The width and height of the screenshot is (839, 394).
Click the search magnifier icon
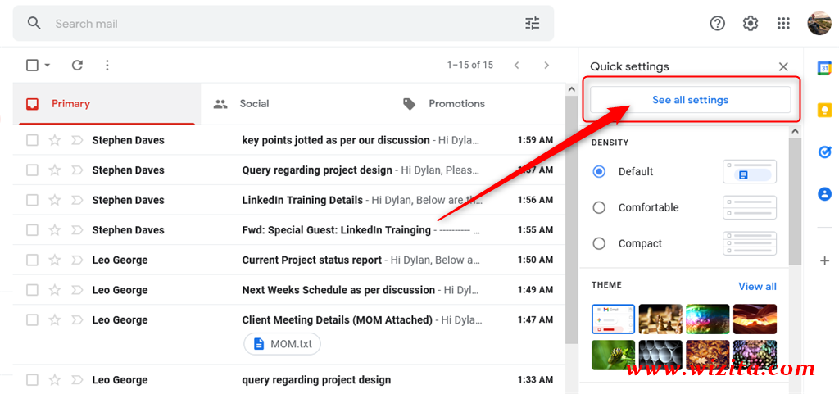point(34,24)
